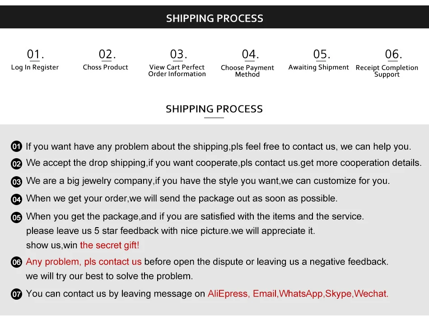Select step 03 View Cart Perfect Order Information
The height and width of the screenshot is (329, 429).
click(x=177, y=63)
